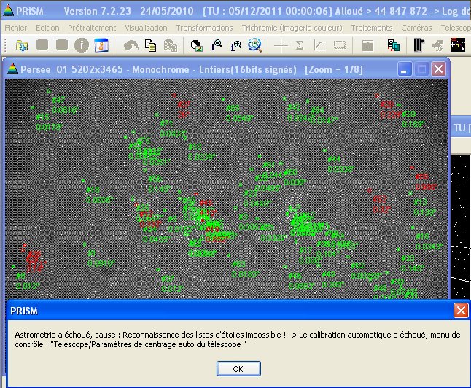
Task: Click the undo arrow icon
Action: (131, 44)
